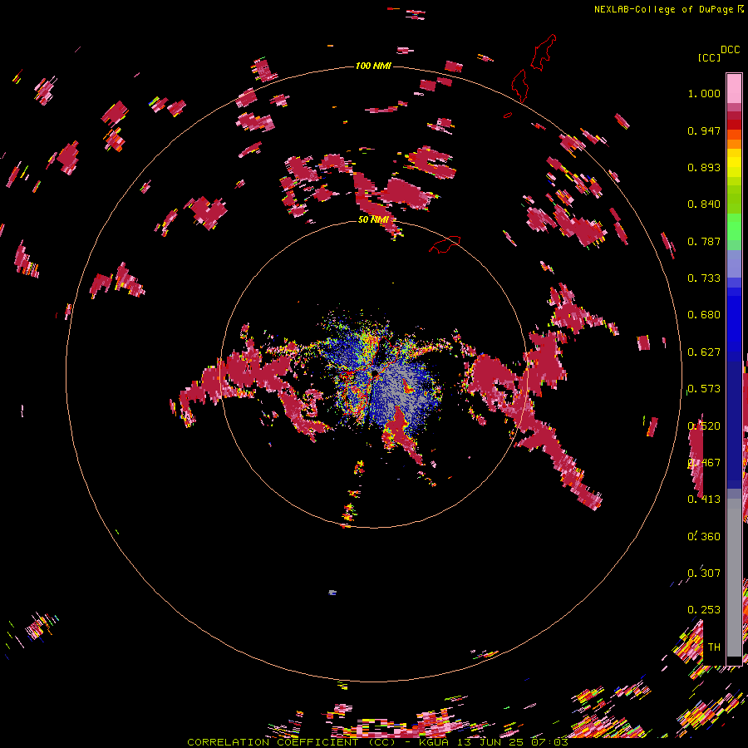The image size is (748, 748).
Task: Select the 0.520 scale value
Action: tap(704, 426)
